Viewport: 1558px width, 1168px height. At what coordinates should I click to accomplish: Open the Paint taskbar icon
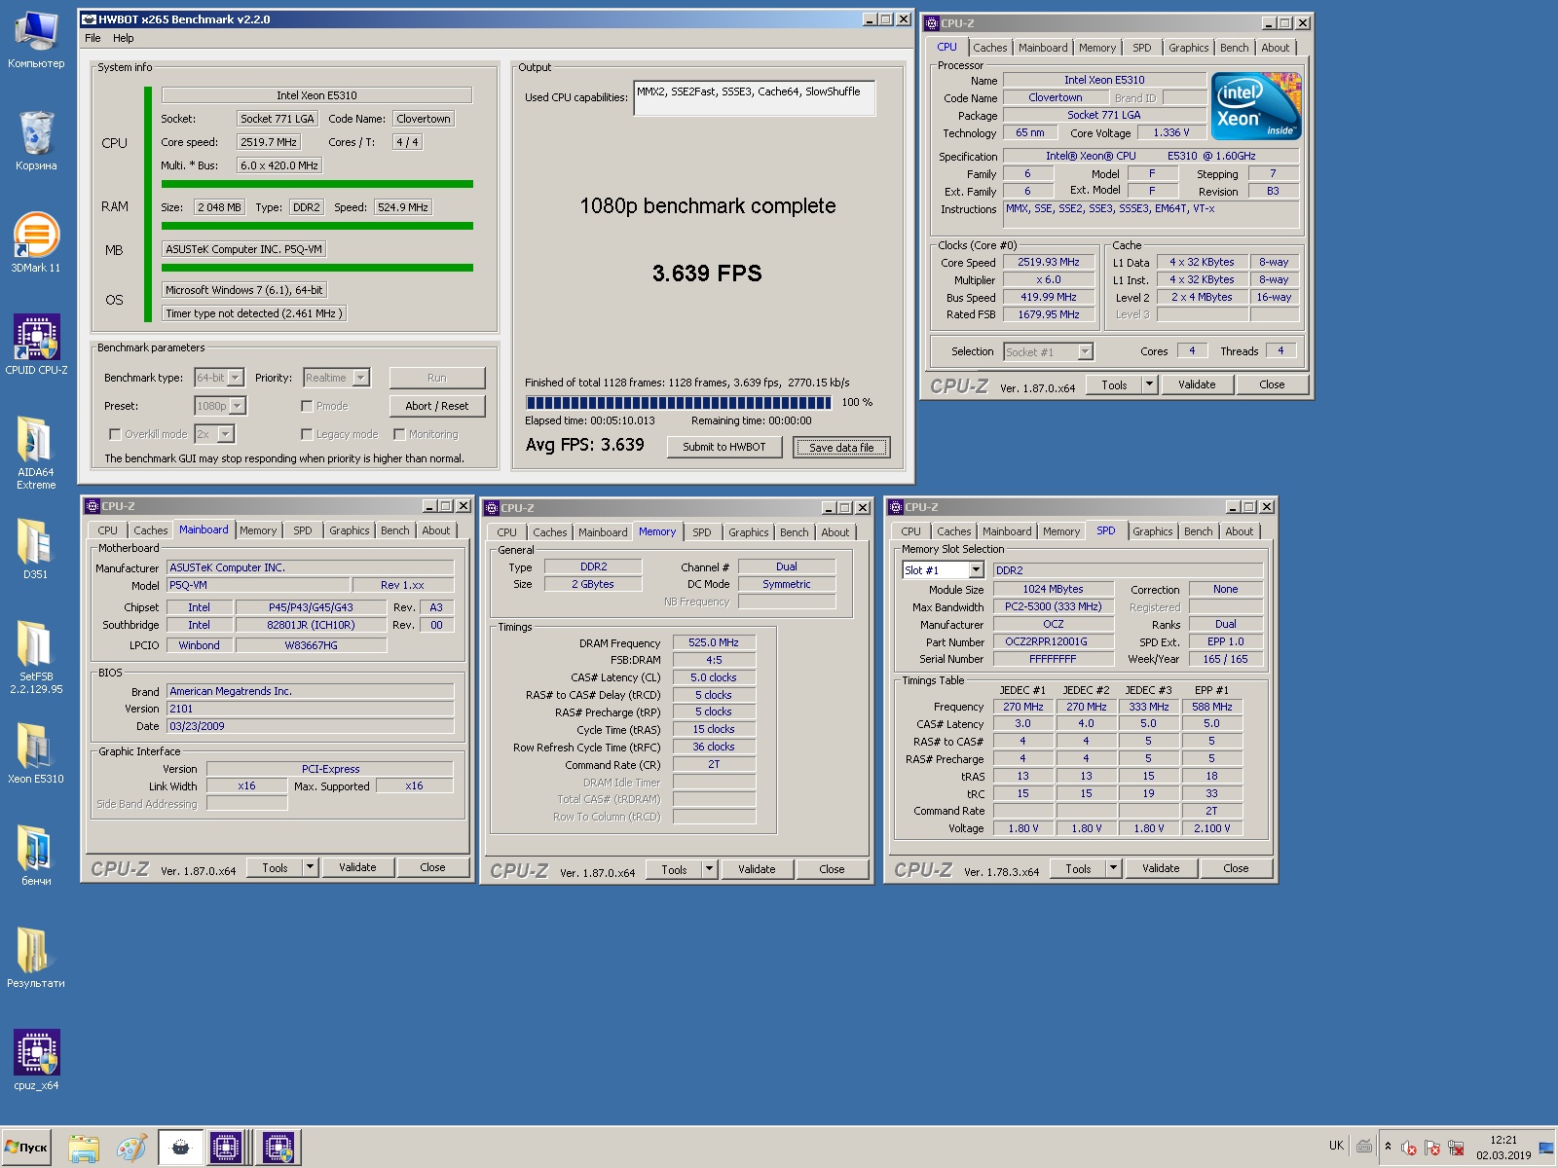tap(131, 1149)
